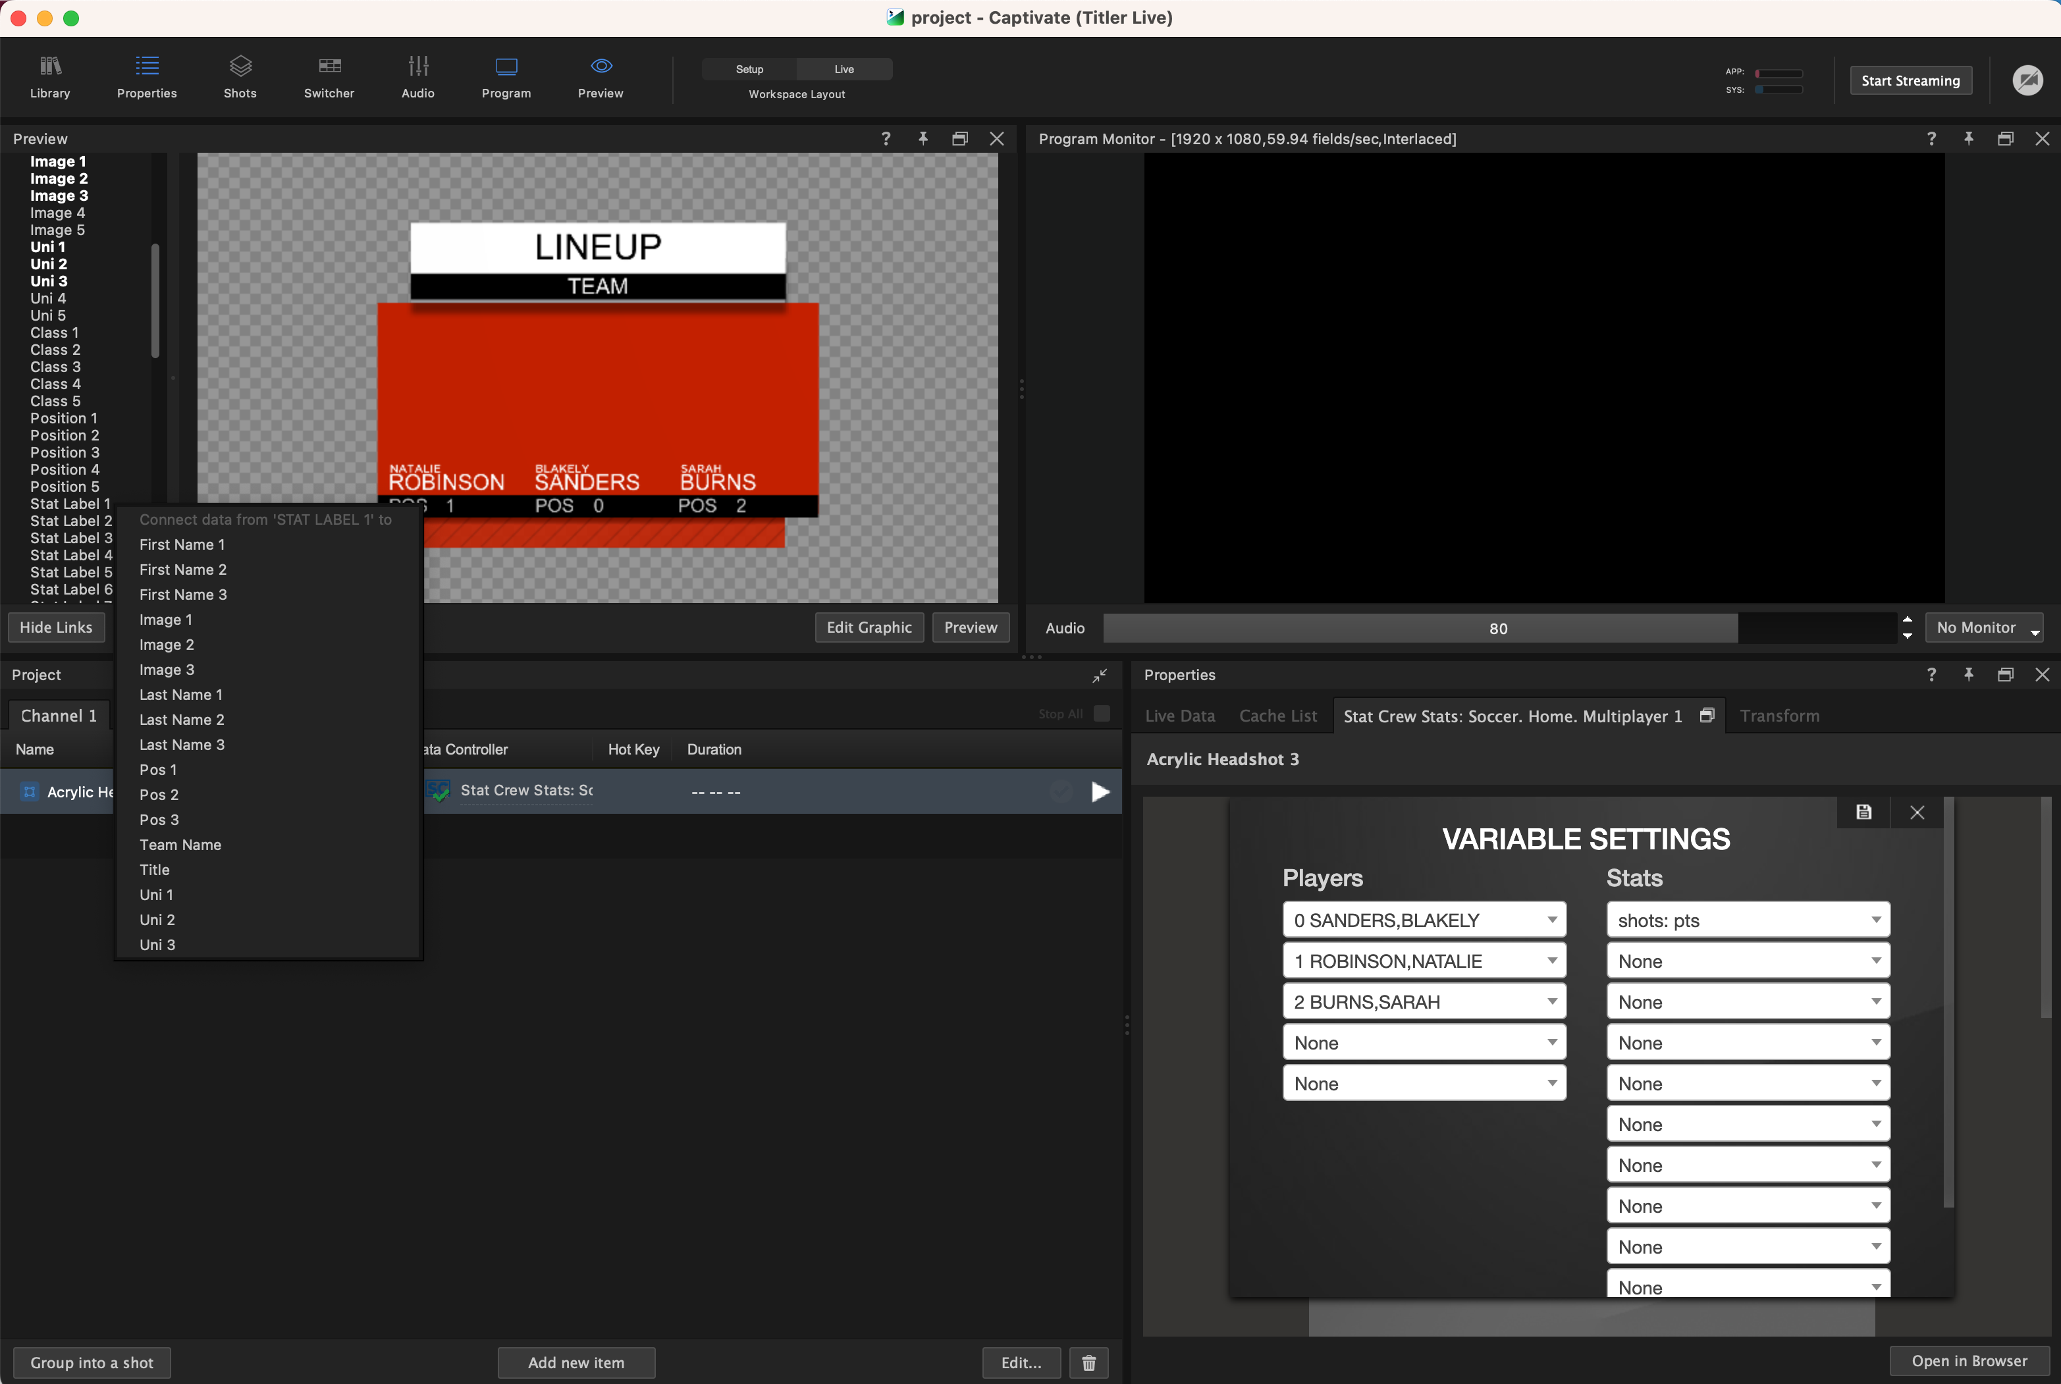Click Add new item button
The width and height of the screenshot is (2061, 1384).
tap(576, 1362)
